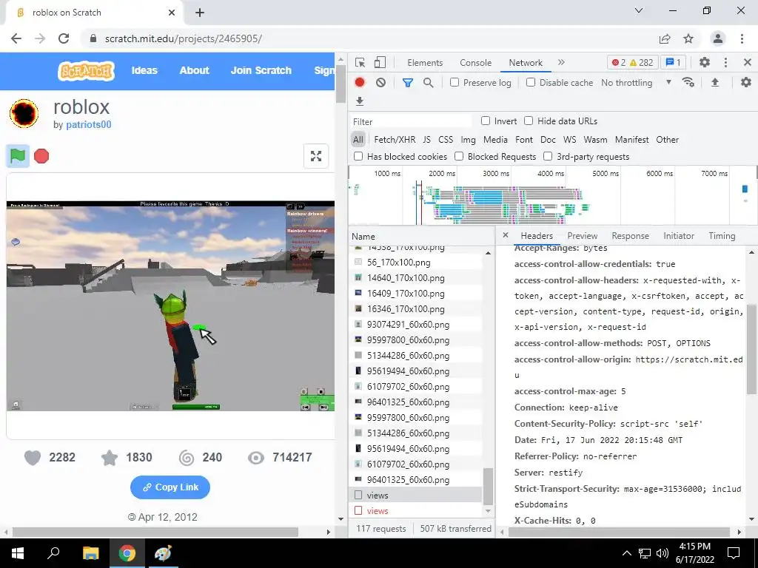The image size is (758, 568).
Task: Open File Explorer from taskbar
Action: coord(90,553)
